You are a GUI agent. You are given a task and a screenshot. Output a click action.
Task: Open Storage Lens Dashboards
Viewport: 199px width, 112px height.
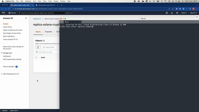[7, 56]
